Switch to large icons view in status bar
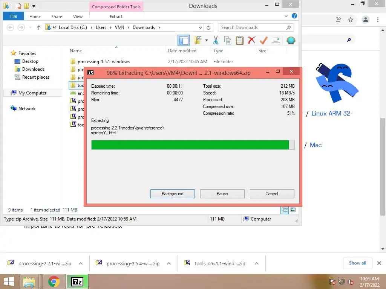Screen dimensions: 386x289 pyautogui.click(x=293, y=210)
